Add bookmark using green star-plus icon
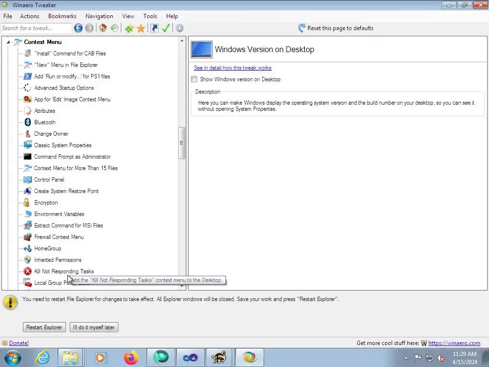 (x=129, y=28)
